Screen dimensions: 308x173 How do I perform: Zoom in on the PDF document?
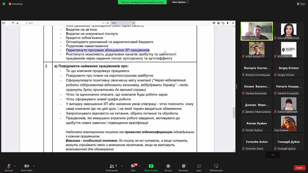tap(108, 23)
